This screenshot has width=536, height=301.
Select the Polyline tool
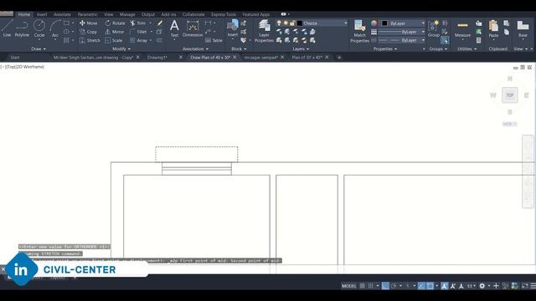coord(22,28)
